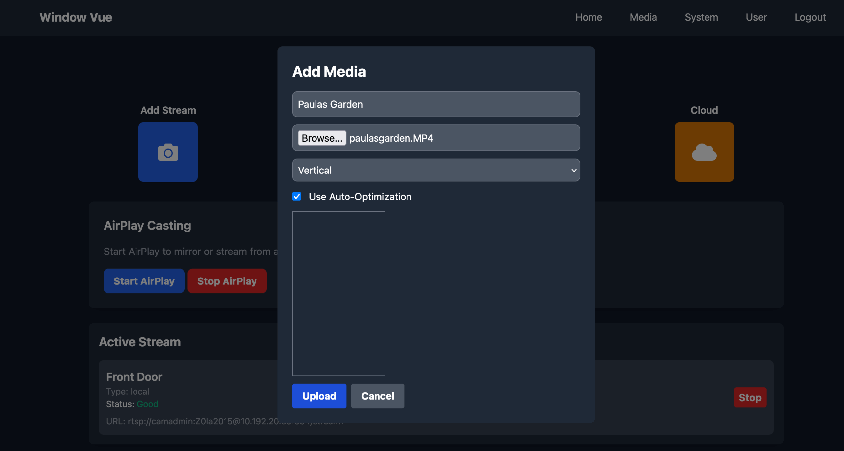Open the Cloud icon tile
This screenshot has width=844, height=451.
click(x=704, y=152)
